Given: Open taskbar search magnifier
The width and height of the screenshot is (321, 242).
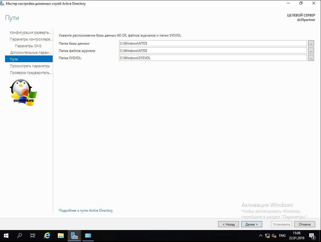Looking at the screenshot, I should point(20,236).
